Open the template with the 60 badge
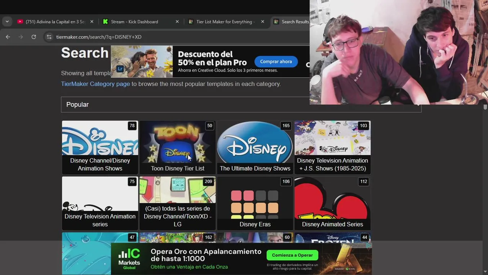488x275 pixels. pyautogui.click(x=255, y=238)
